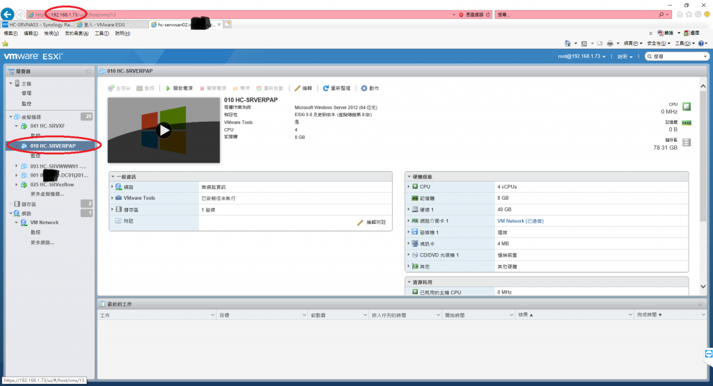This screenshot has width=713, height=386.
Task: Open the IE Edit menu
Action: coord(31,33)
